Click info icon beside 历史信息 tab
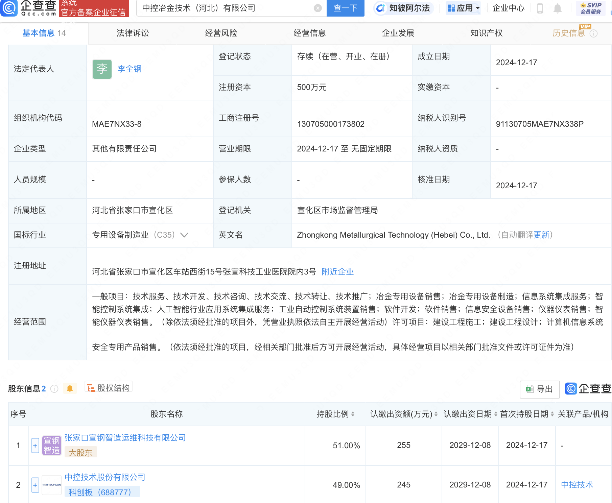This screenshot has width=612, height=503. click(593, 33)
